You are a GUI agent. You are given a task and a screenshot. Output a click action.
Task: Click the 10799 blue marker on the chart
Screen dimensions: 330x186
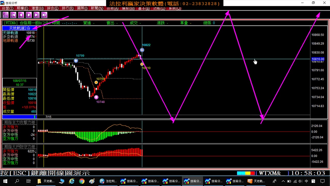click(x=76, y=61)
